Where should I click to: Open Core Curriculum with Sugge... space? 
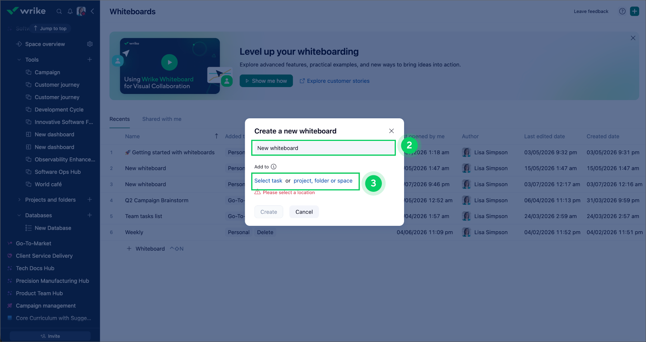point(53,318)
